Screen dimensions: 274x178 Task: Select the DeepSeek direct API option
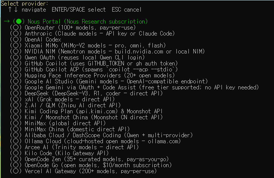click(x=86, y=93)
